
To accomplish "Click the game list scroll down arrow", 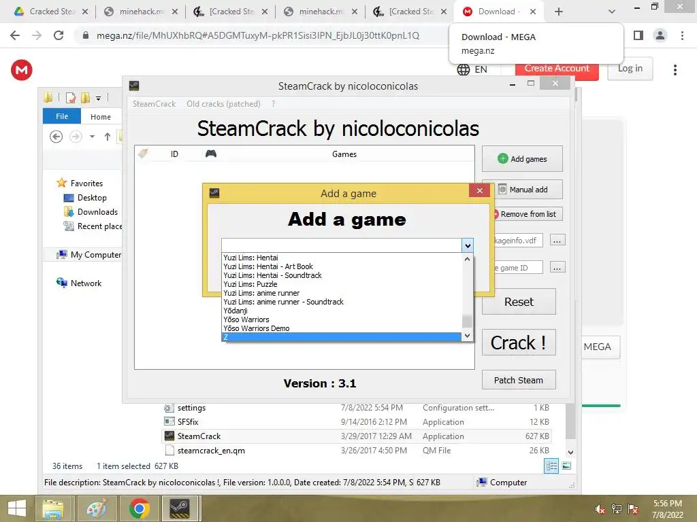I will 467,336.
